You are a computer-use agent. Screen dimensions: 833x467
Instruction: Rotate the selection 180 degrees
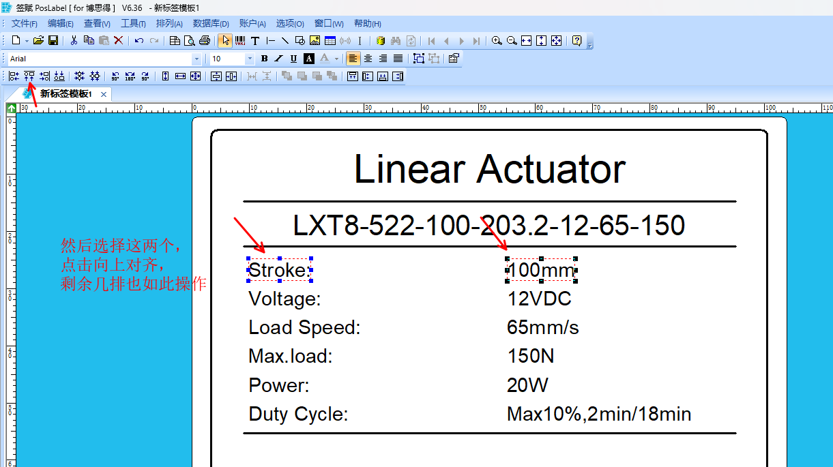pyautogui.click(x=130, y=76)
